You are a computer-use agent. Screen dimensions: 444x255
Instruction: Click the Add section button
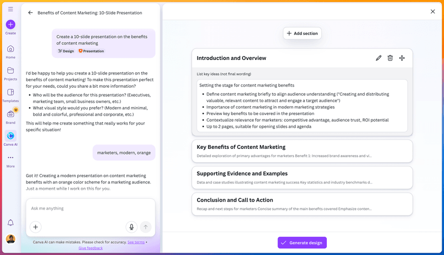tap(302, 33)
